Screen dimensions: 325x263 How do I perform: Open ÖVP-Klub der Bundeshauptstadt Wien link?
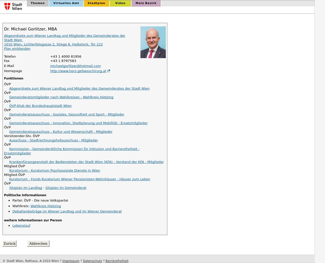[x=40, y=106]
